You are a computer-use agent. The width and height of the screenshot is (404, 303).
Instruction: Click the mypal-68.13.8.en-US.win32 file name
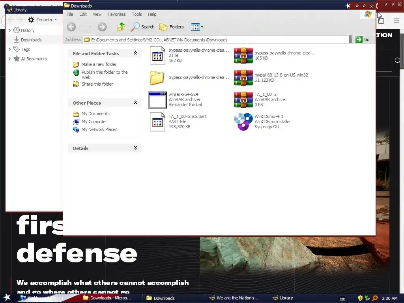click(x=281, y=75)
